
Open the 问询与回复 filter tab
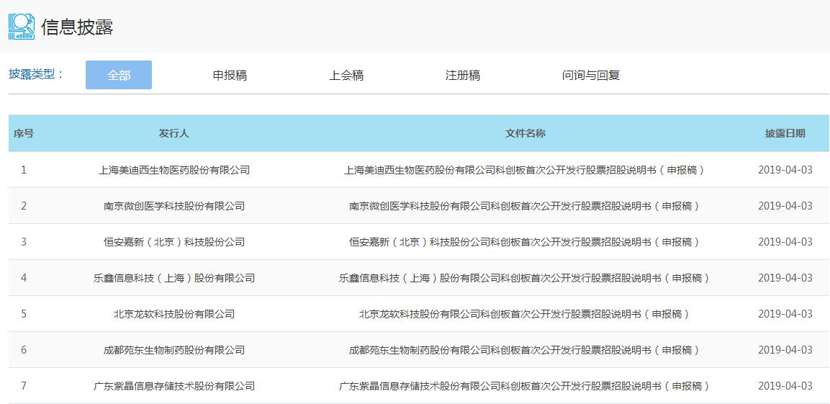pos(591,75)
